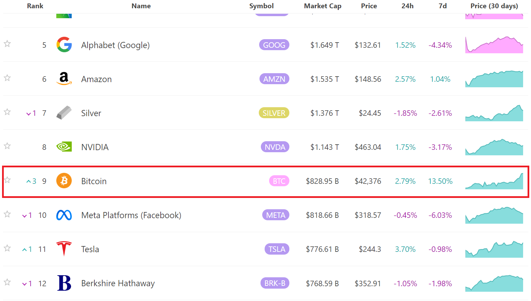Image resolution: width=531 pixels, height=301 pixels.
Task: Click the META symbol badge
Action: [276, 215]
